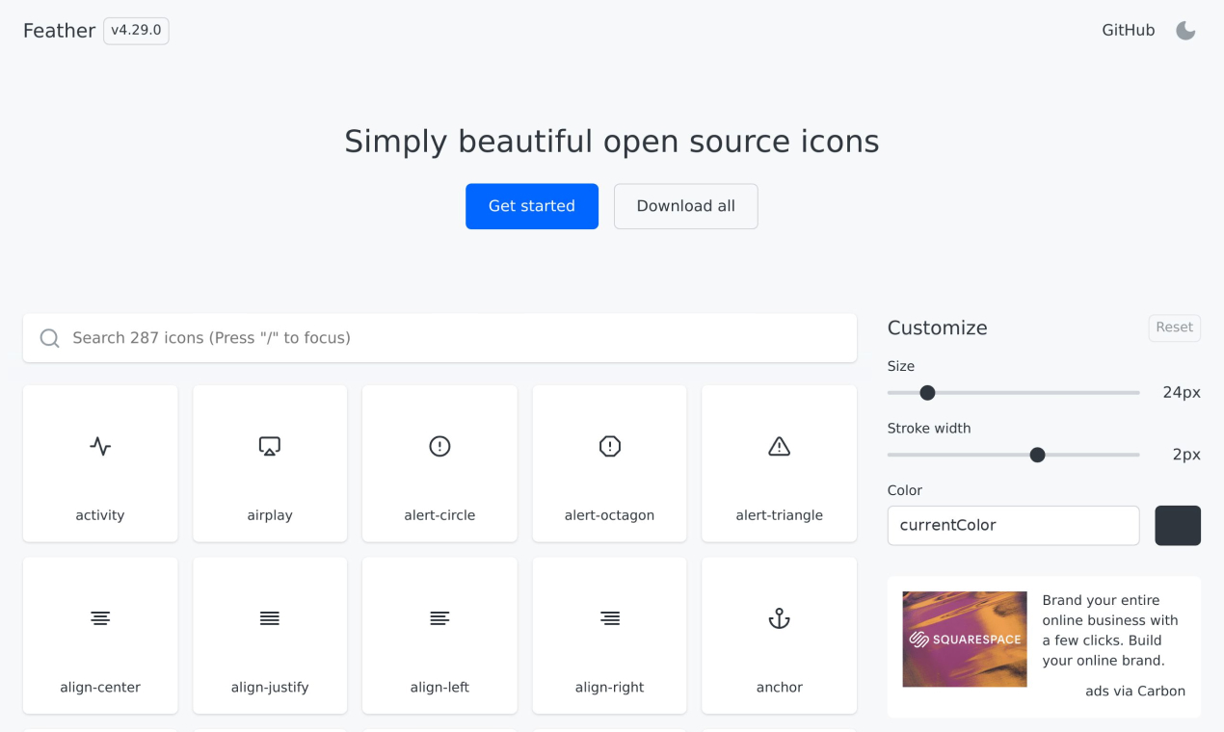
Task: Click the ads via Carbon link
Action: point(1135,691)
